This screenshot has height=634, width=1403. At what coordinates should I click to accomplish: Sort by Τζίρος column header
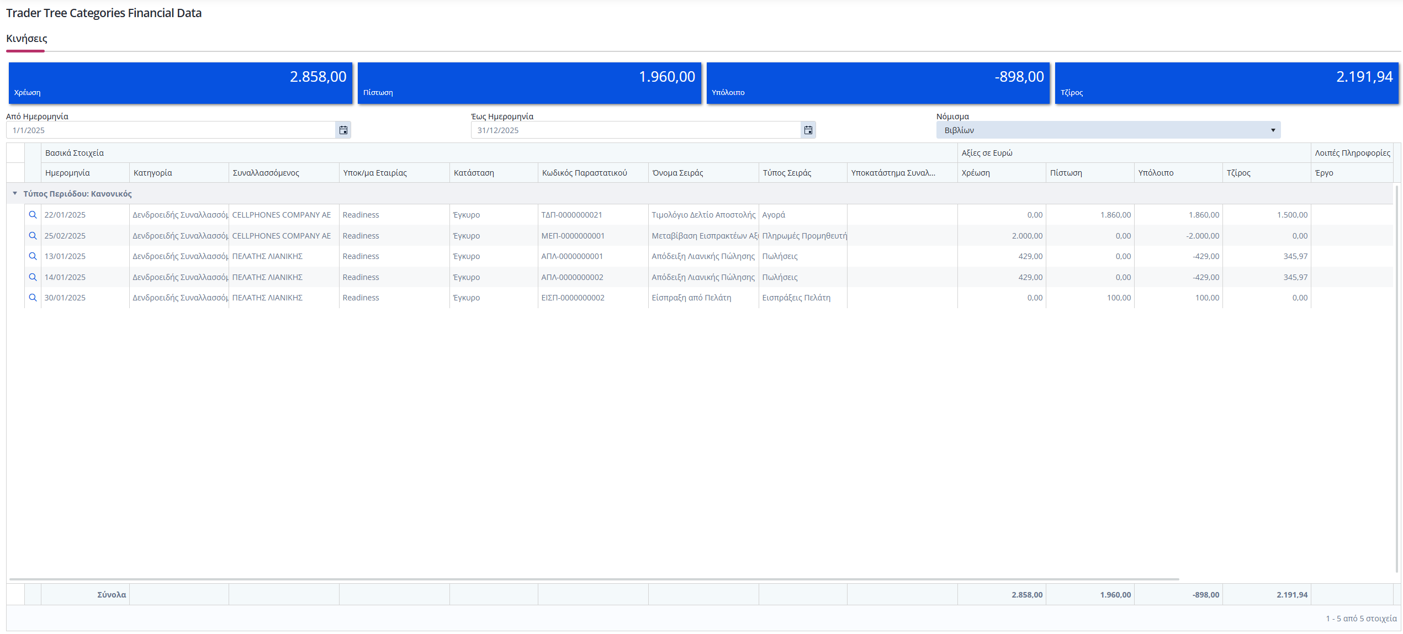click(1267, 173)
